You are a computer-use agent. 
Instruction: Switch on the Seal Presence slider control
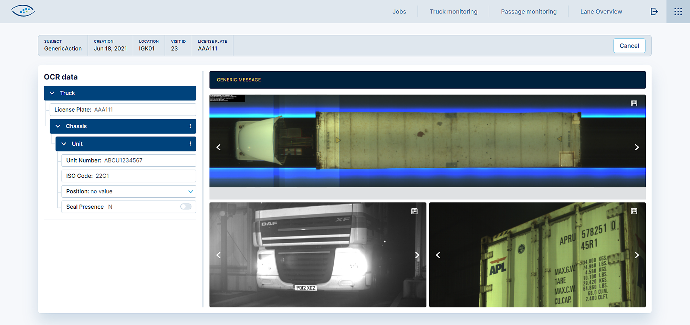click(186, 207)
